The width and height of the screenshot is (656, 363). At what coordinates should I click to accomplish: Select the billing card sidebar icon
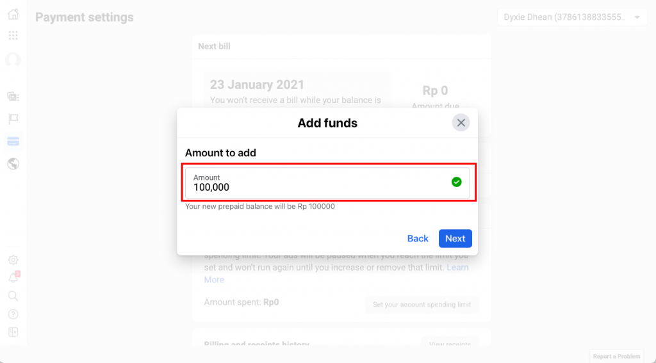click(x=13, y=141)
